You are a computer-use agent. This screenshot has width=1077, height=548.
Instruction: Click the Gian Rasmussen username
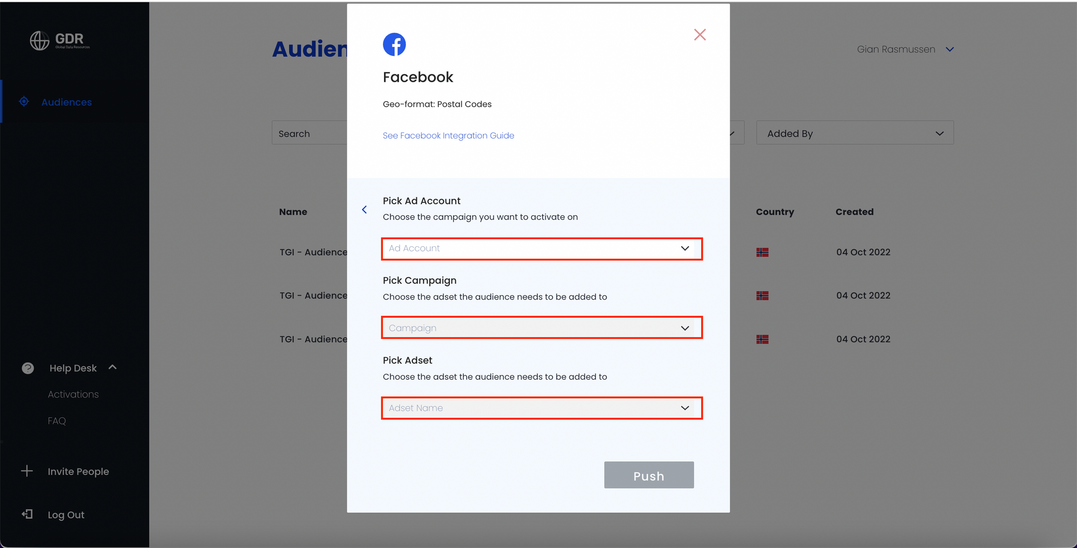click(x=896, y=49)
